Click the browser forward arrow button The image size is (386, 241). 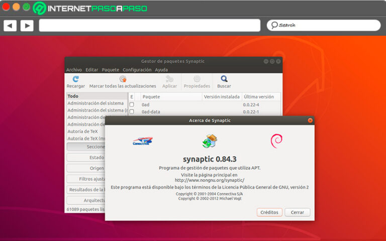coord(27,26)
